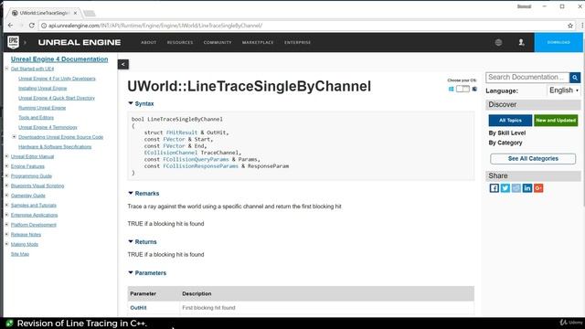Screen dimensions: 585x329
Task: Reload the page with refresh icon
Action: point(32,26)
